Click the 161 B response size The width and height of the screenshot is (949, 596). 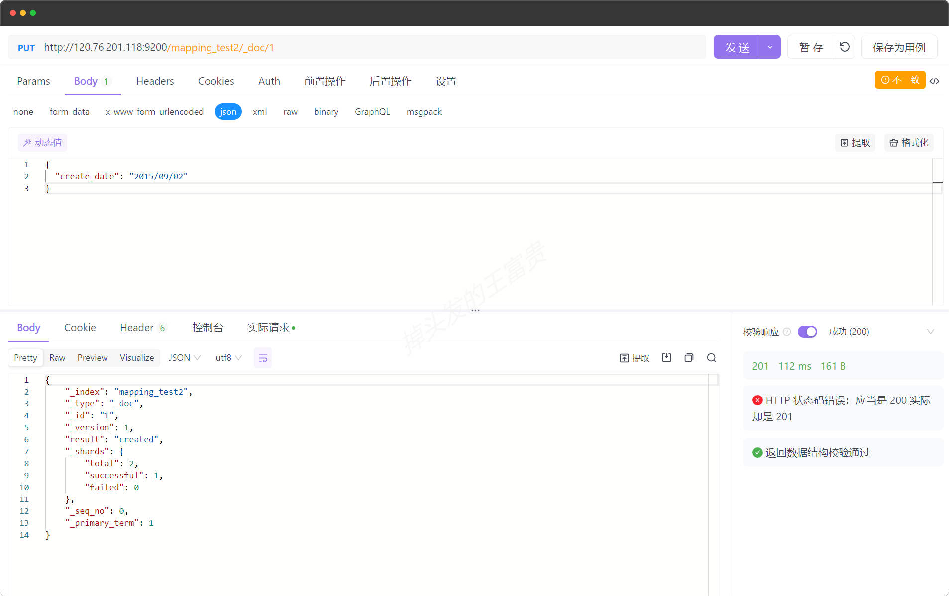coord(833,366)
